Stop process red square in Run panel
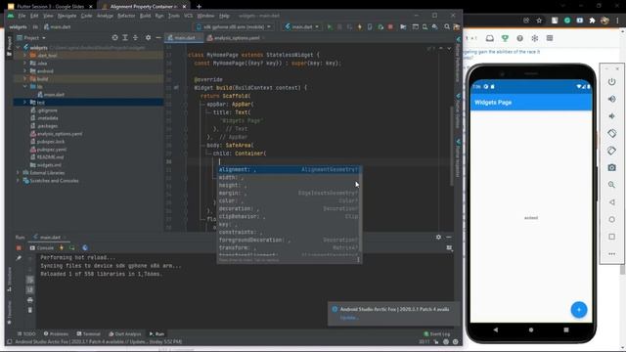 pyautogui.click(x=19, y=247)
